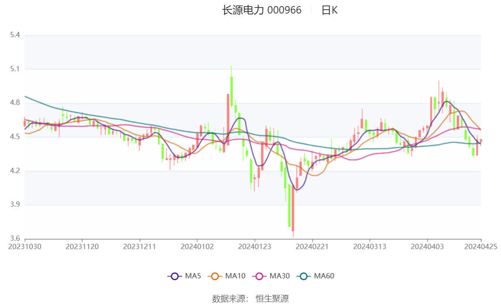This screenshot has width=501, height=305.
Task: Click the 20231120 date label
Action: [x=82, y=247]
